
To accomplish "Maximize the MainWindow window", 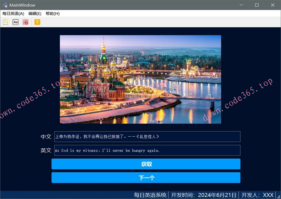I will pos(256,5).
